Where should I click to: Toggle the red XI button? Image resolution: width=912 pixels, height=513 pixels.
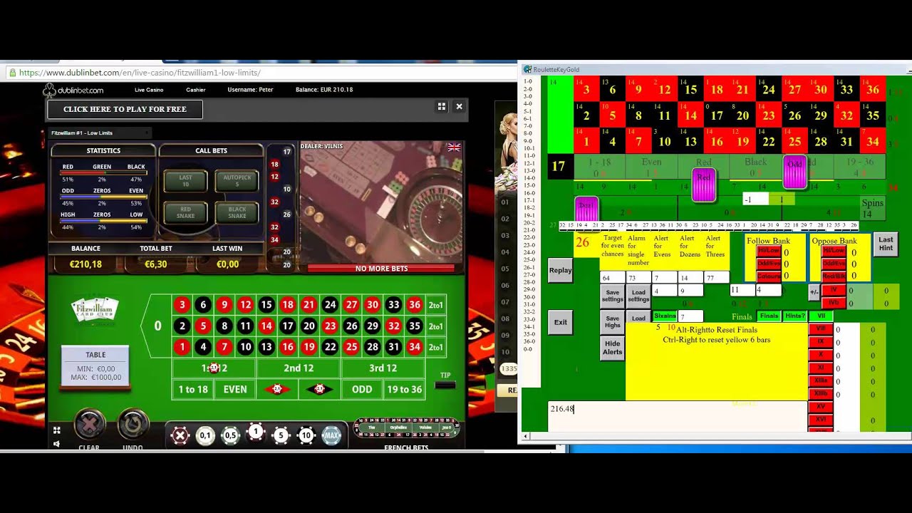tap(821, 368)
